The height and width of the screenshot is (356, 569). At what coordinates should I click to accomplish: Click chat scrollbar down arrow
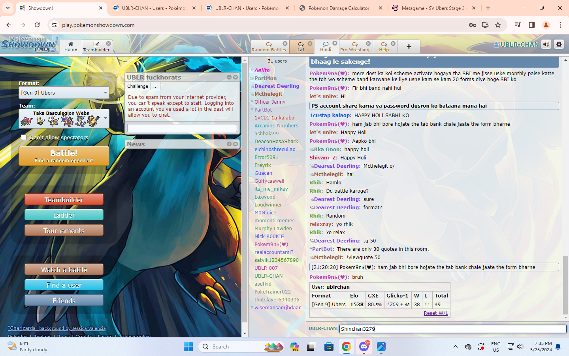(566, 318)
